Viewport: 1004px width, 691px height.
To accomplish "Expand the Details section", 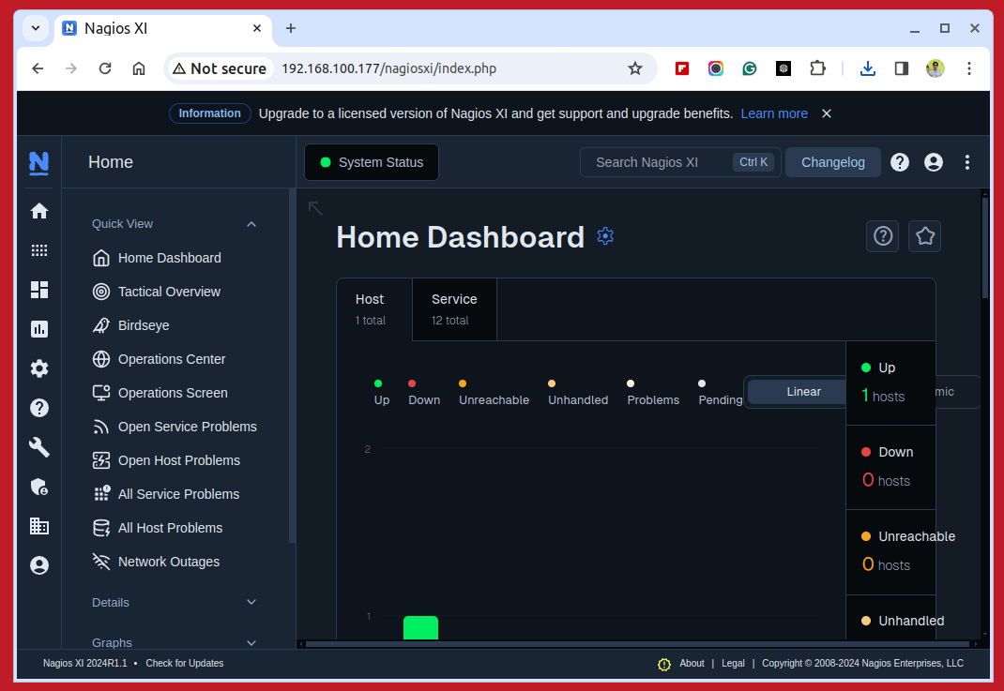I will pyautogui.click(x=251, y=602).
